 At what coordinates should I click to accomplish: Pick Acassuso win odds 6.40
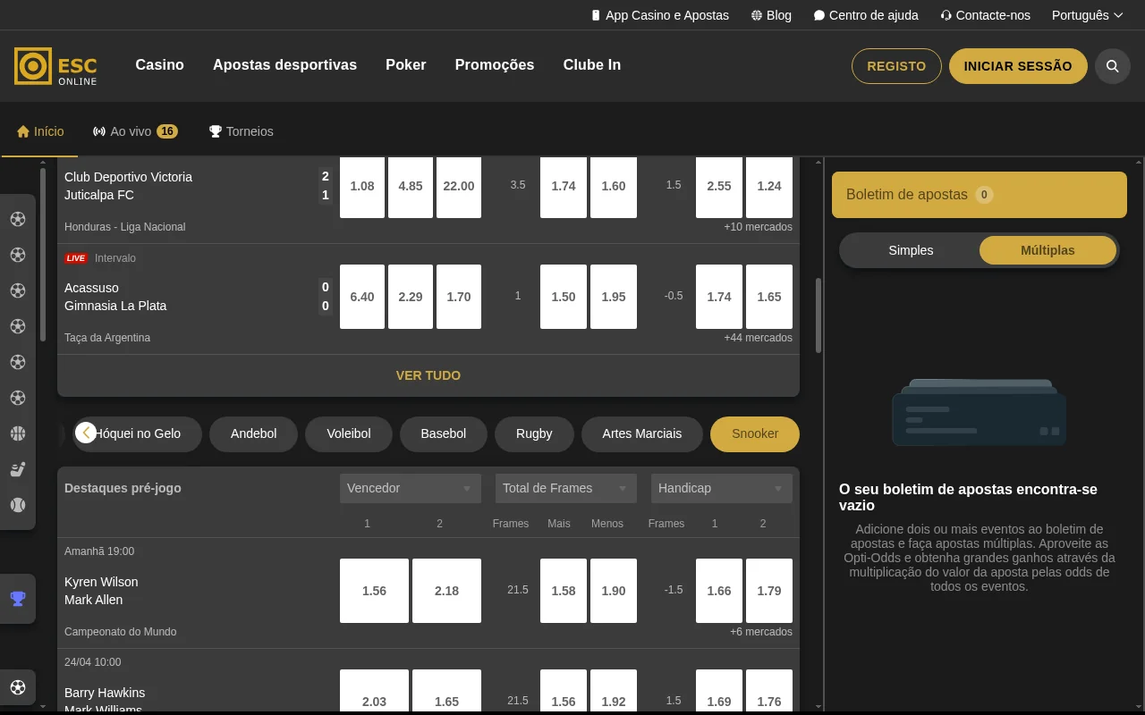pyautogui.click(x=362, y=297)
